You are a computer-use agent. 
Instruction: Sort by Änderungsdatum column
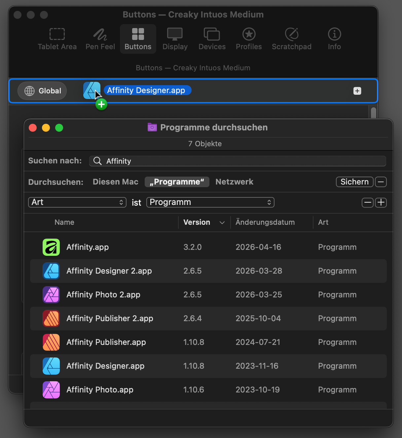click(265, 222)
